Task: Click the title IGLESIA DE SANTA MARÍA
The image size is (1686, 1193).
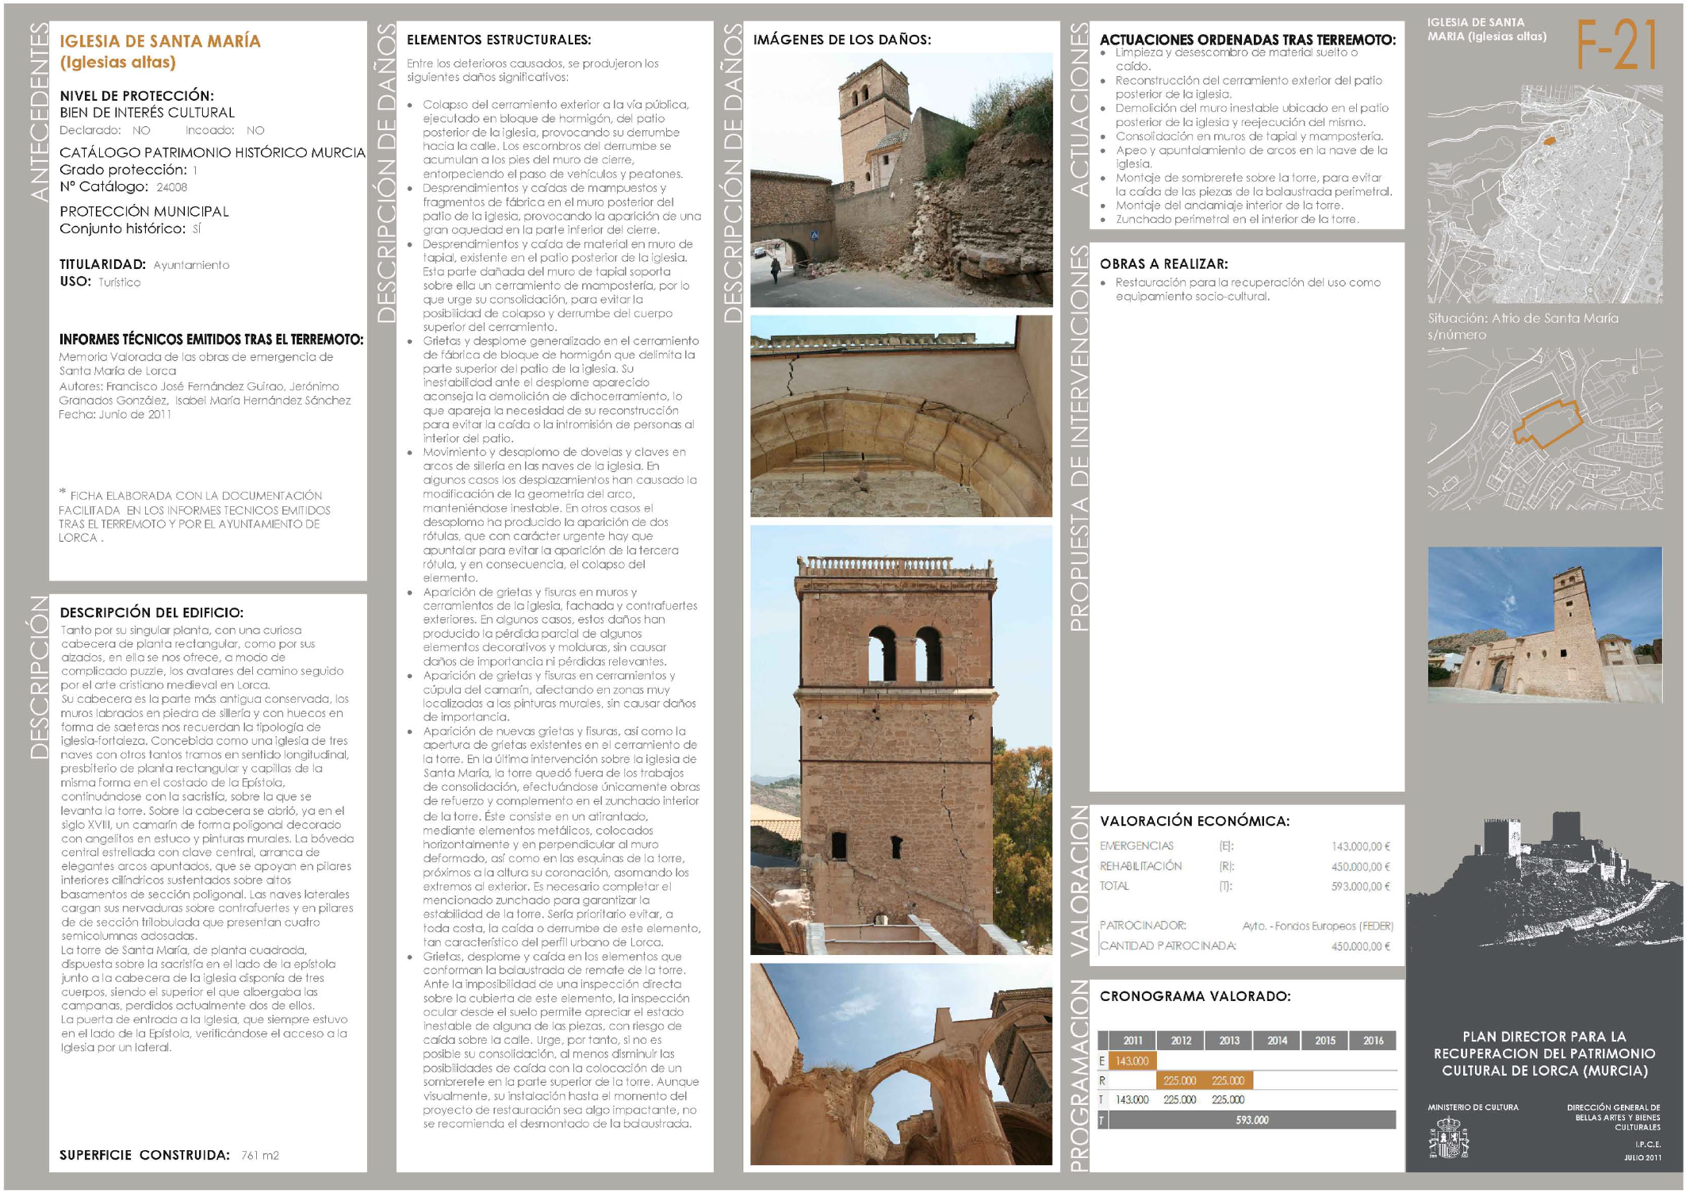Action: [x=160, y=40]
